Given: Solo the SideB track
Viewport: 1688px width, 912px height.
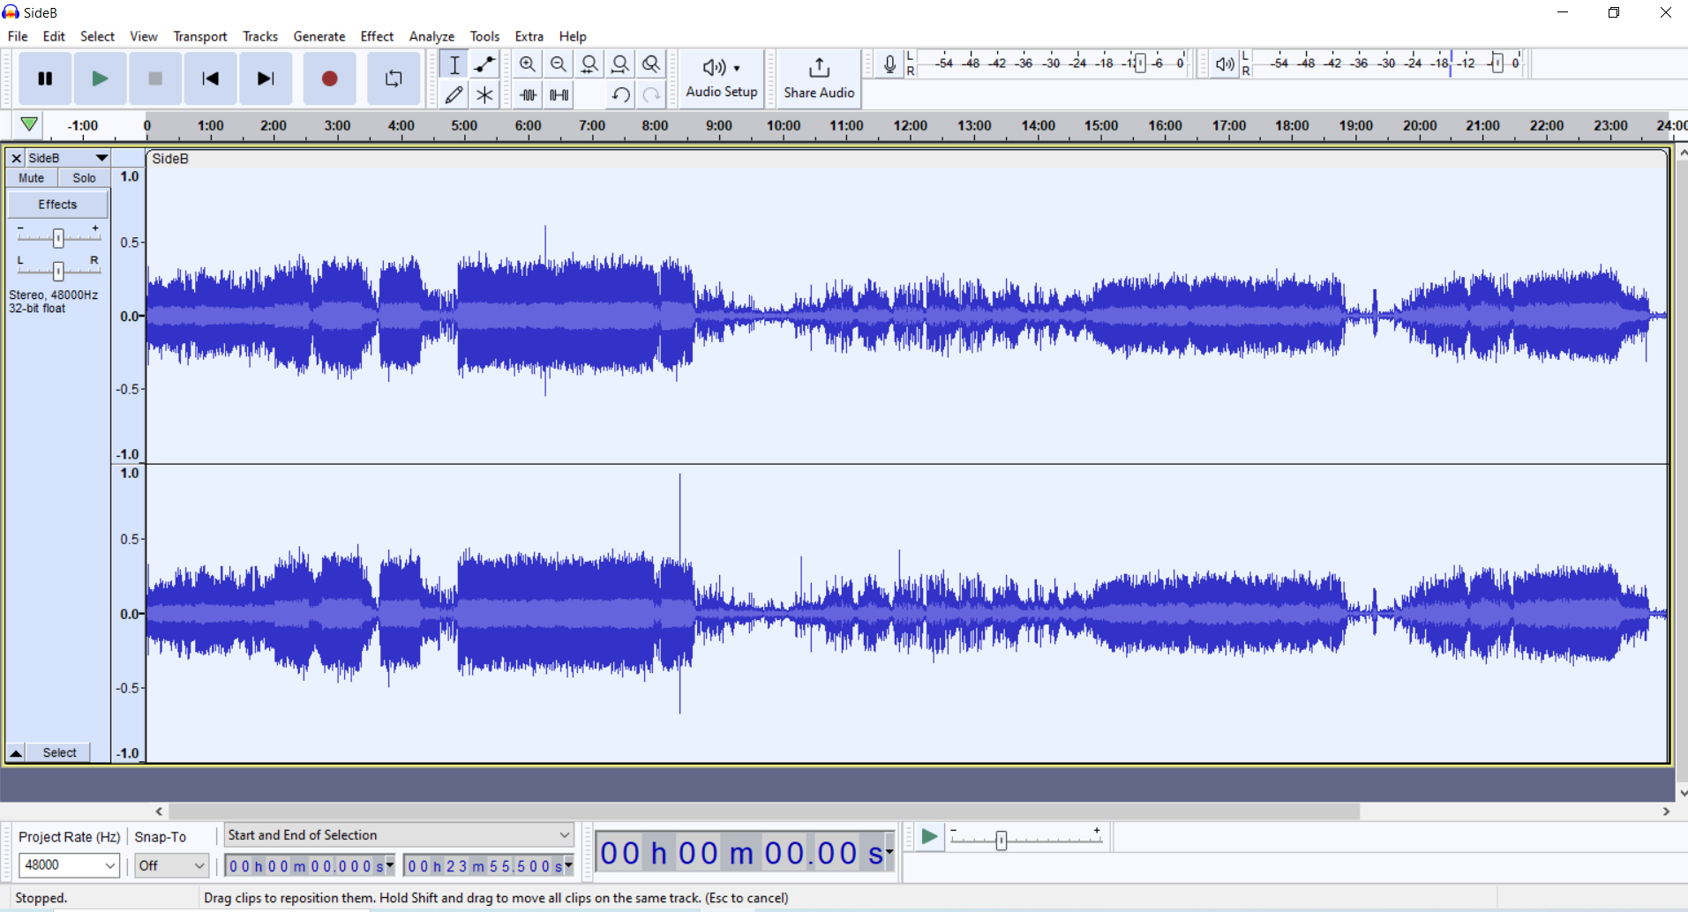Looking at the screenshot, I should pyautogui.click(x=85, y=178).
